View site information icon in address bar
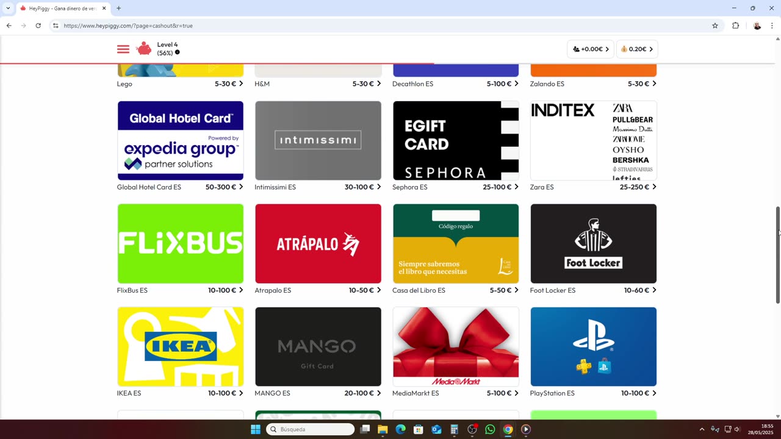The width and height of the screenshot is (781, 439). 56,26
